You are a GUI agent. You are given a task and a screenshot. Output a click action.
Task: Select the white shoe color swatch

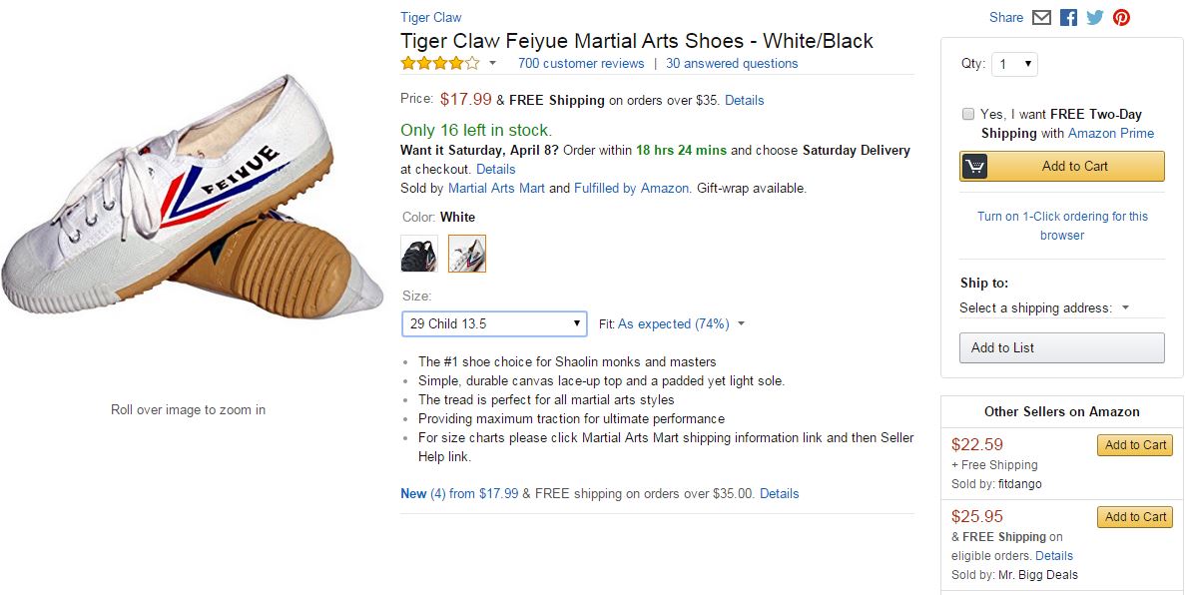(467, 254)
